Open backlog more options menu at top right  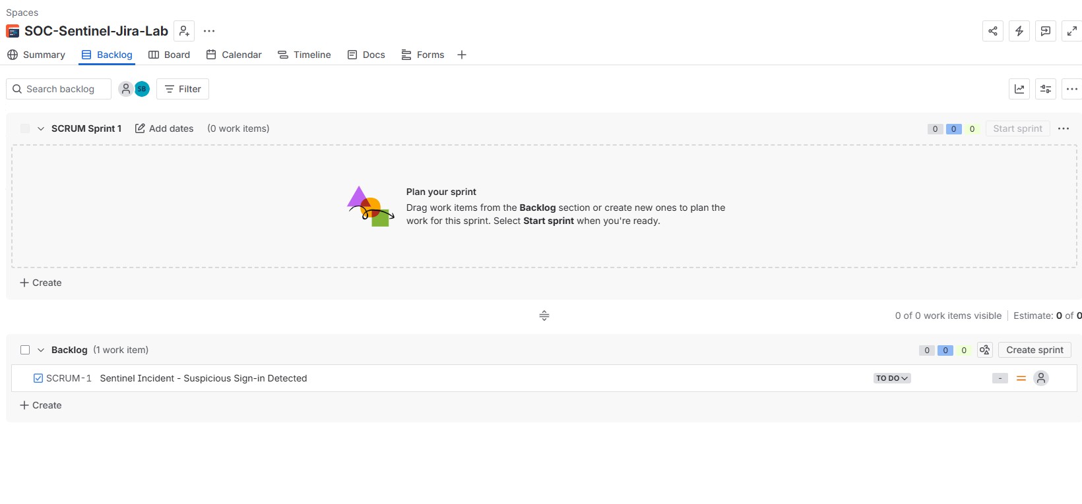click(1072, 89)
